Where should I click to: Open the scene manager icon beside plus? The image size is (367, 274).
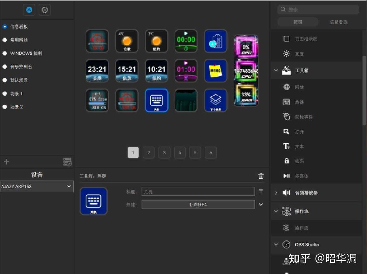(x=67, y=162)
